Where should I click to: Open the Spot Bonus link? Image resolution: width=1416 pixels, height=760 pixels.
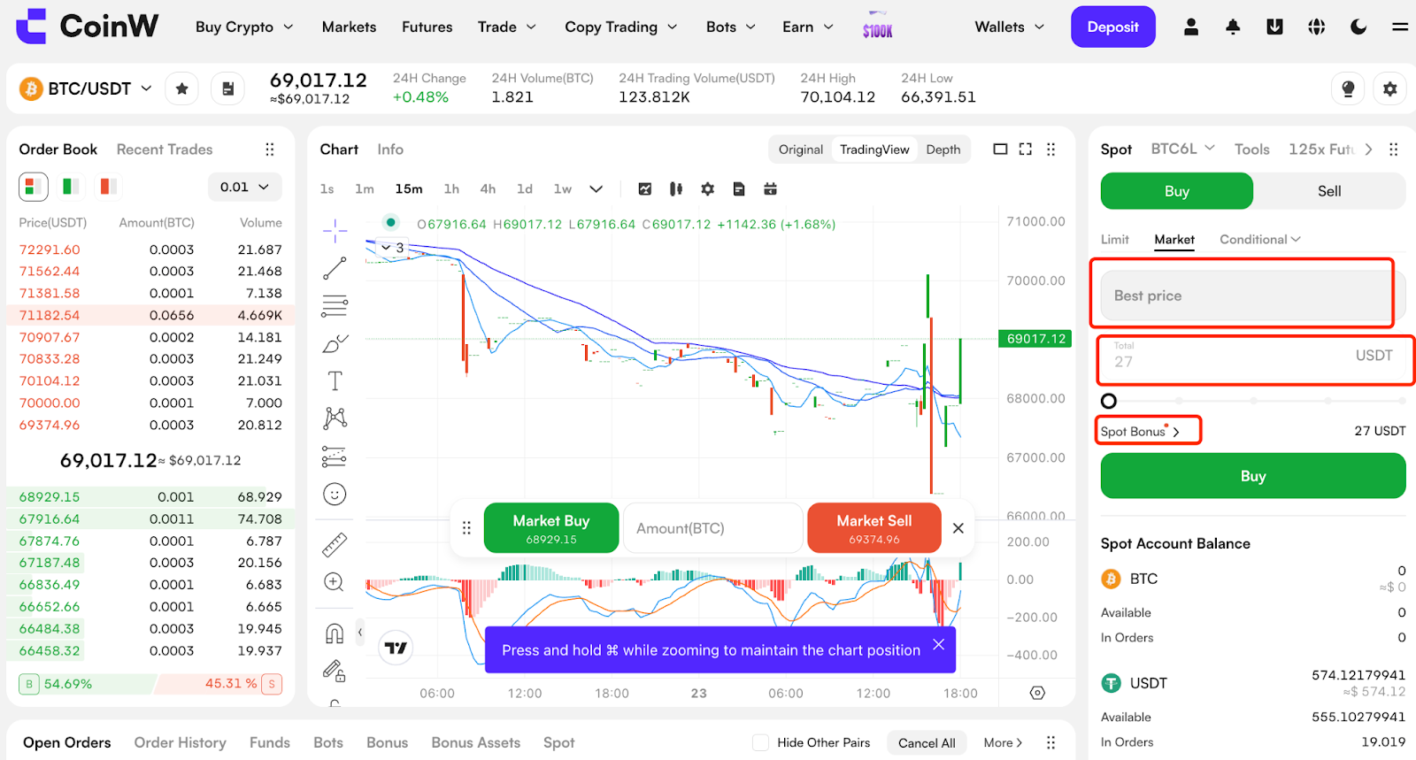coord(1140,431)
